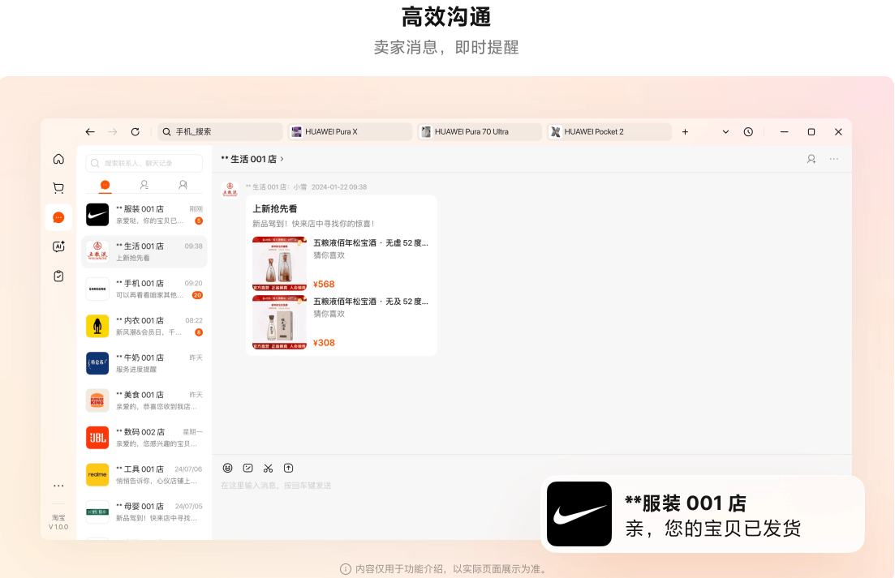Switch to HUAWEI Pura 70 Ultra tab
This screenshot has width=895, height=578.
coord(480,131)
